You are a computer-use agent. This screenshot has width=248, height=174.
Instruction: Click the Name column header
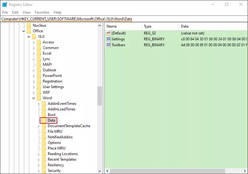(x=123, y=26)
